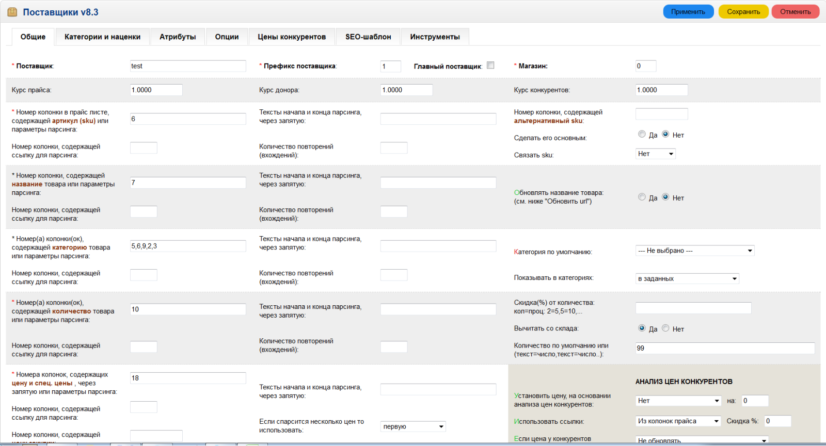826x446 pixels.
Task: Click price parsing start/end texts field
Action: pos(438,389)
